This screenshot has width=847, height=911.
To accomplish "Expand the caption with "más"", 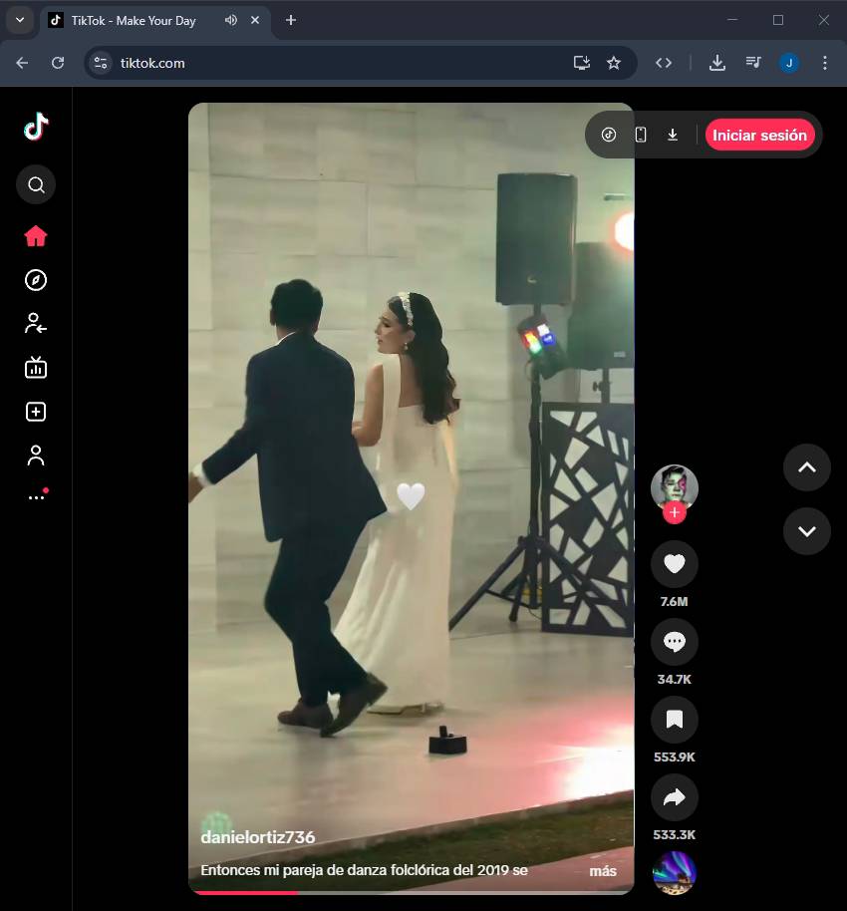I will [x=603, y=871].
